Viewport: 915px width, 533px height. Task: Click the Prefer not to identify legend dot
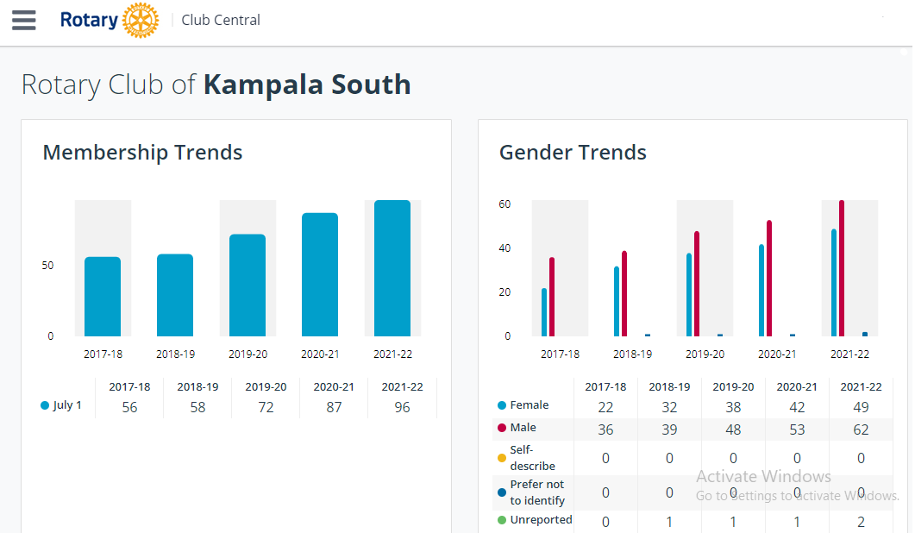pos(502,492)
